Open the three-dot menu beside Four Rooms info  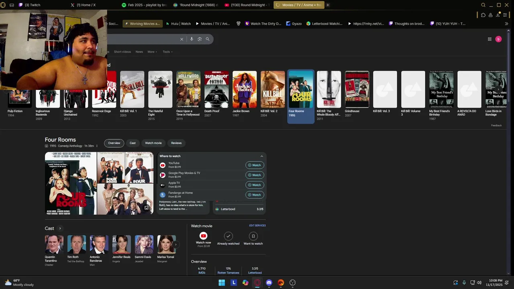point(97,146)
